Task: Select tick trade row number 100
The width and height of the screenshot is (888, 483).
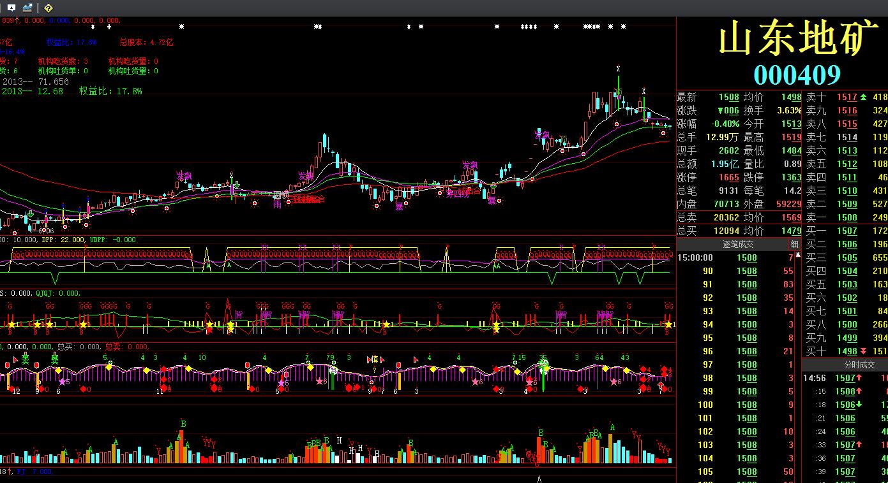Action: [735, 405]
